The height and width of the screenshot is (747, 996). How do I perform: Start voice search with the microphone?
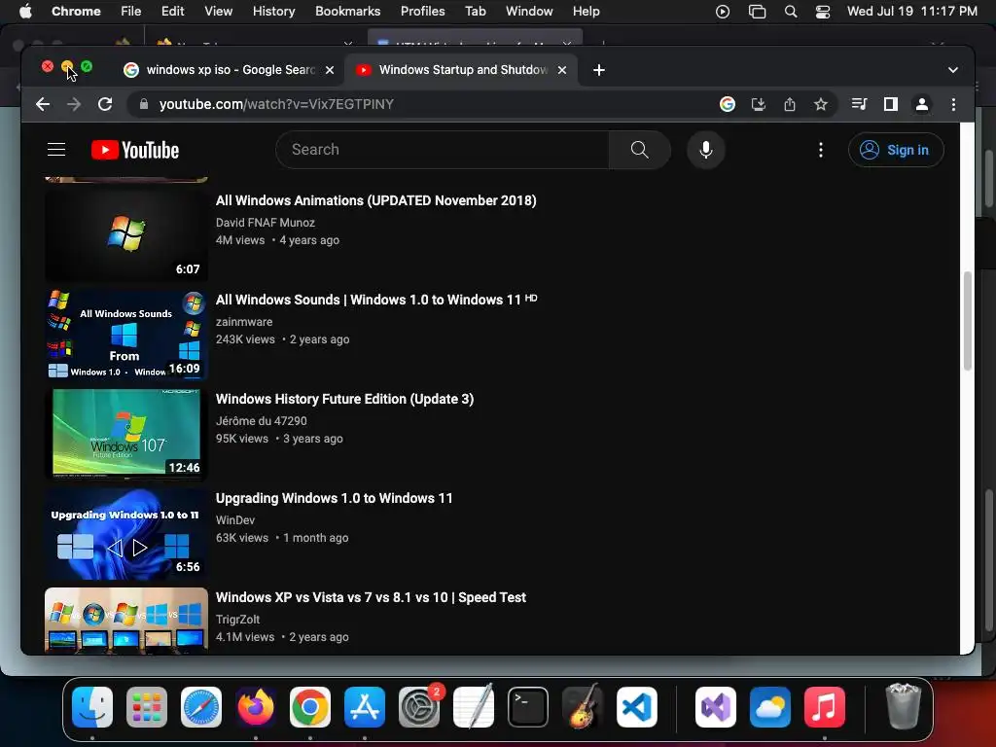point(706,150)
